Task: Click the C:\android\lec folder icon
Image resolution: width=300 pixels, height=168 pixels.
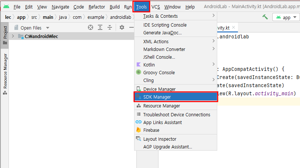Action: [x=21, y=36]
